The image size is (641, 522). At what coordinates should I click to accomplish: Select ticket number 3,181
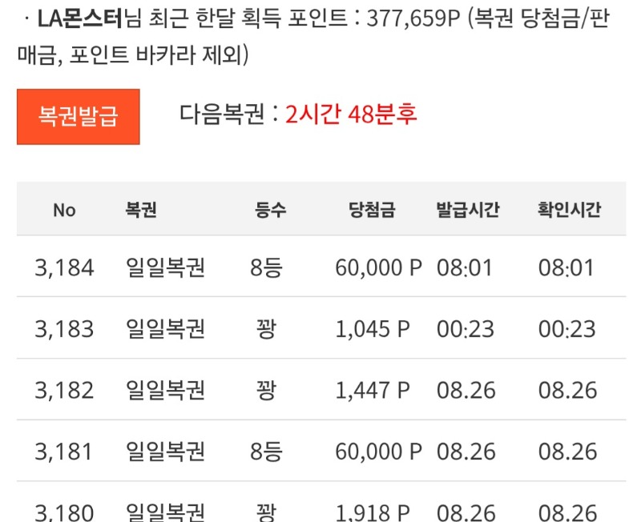coord(63,452)
